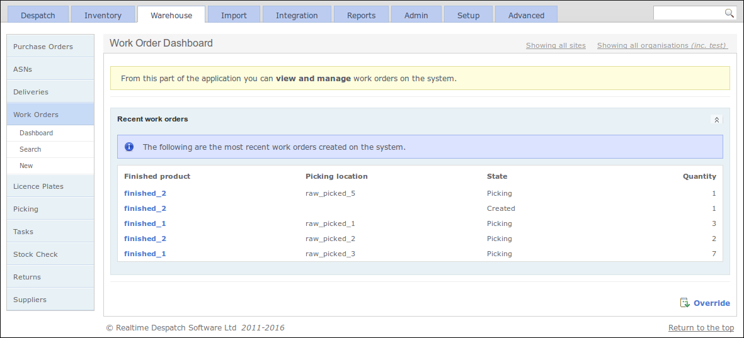The width and height of the screenshot is (744, 338).
Task: Focus the top search input field
Action: click(x=689, y=13)
